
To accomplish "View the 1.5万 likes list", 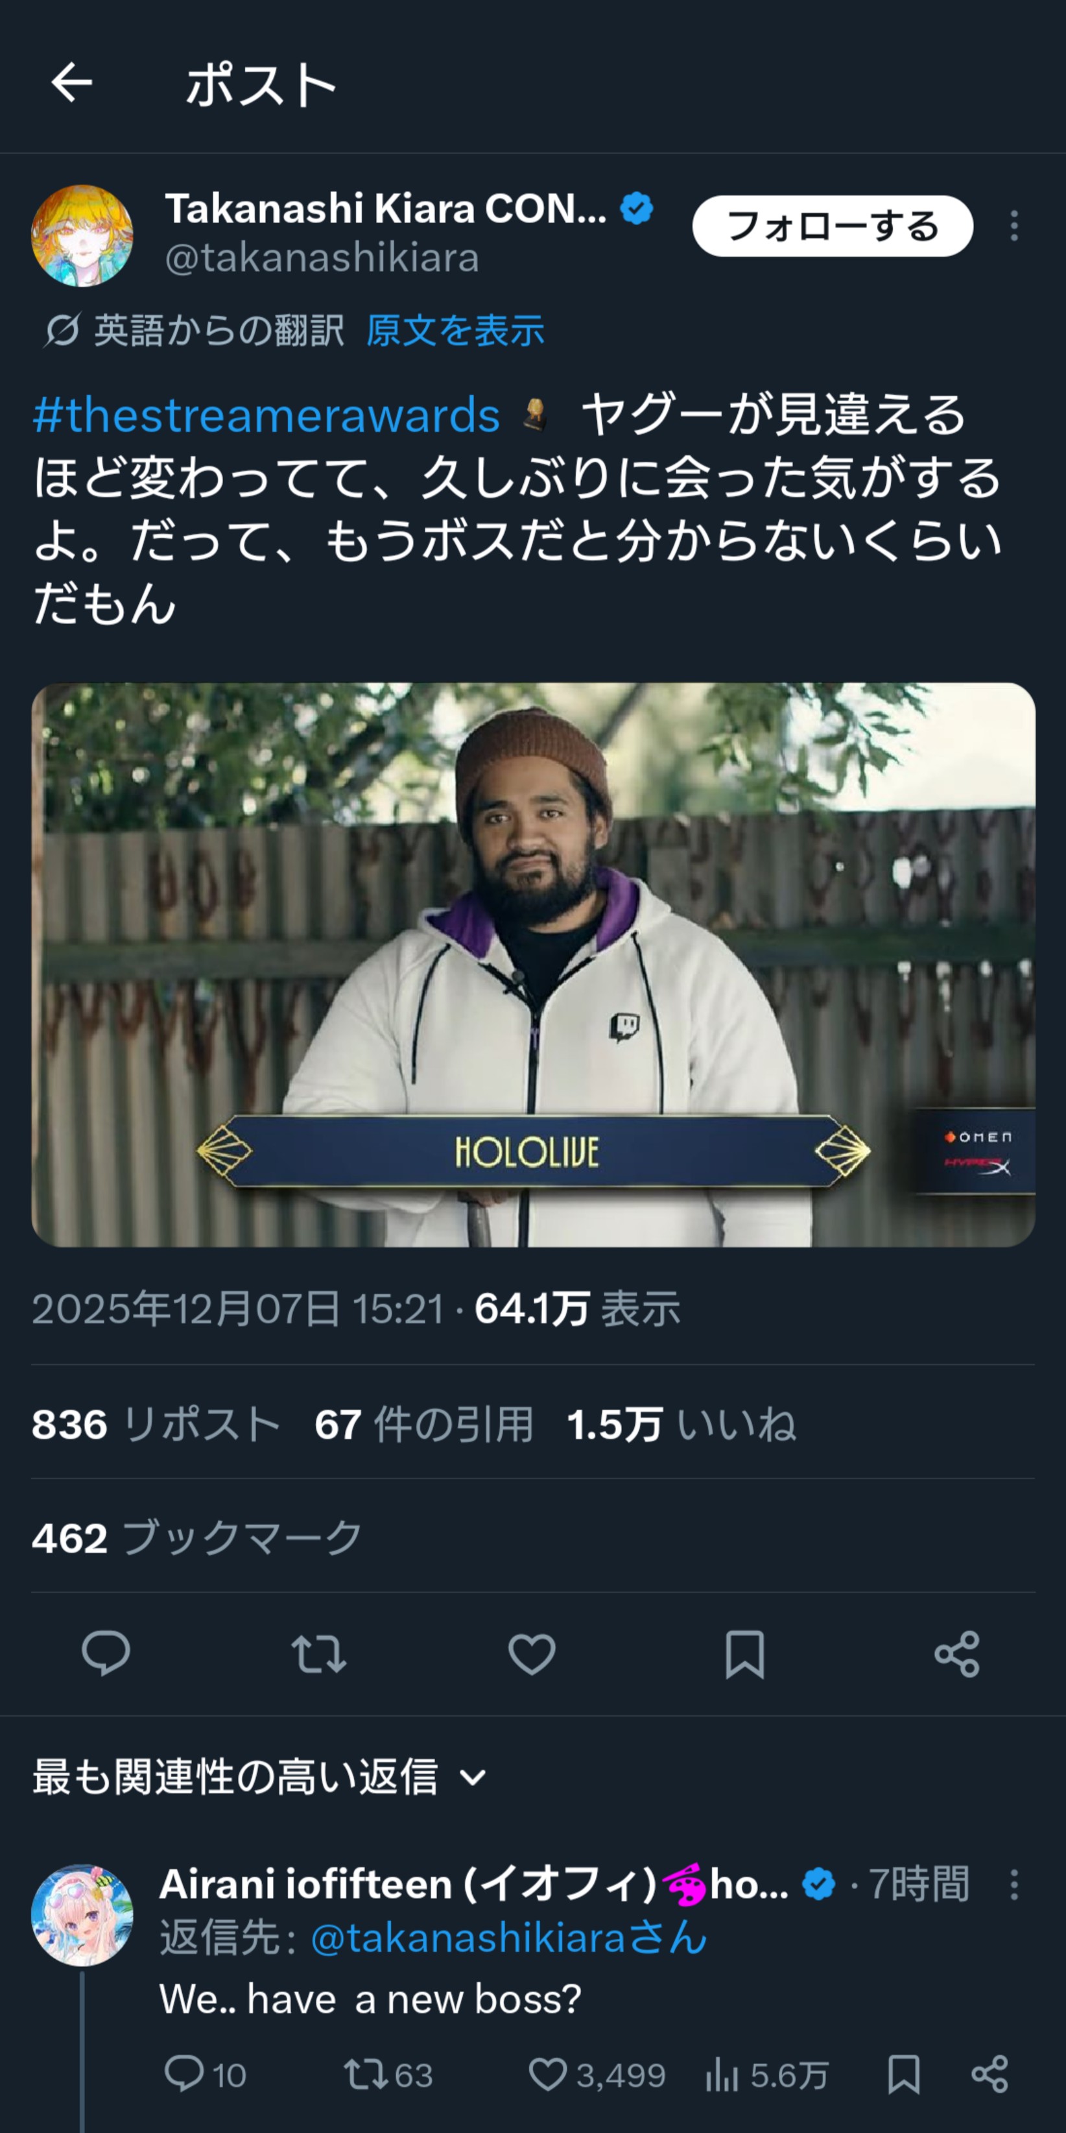I will tap(681, 1424).
